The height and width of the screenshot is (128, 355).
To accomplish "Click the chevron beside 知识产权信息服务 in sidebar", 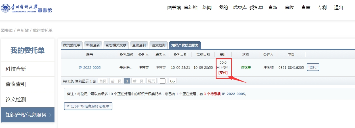I will [x=50, y=115].
